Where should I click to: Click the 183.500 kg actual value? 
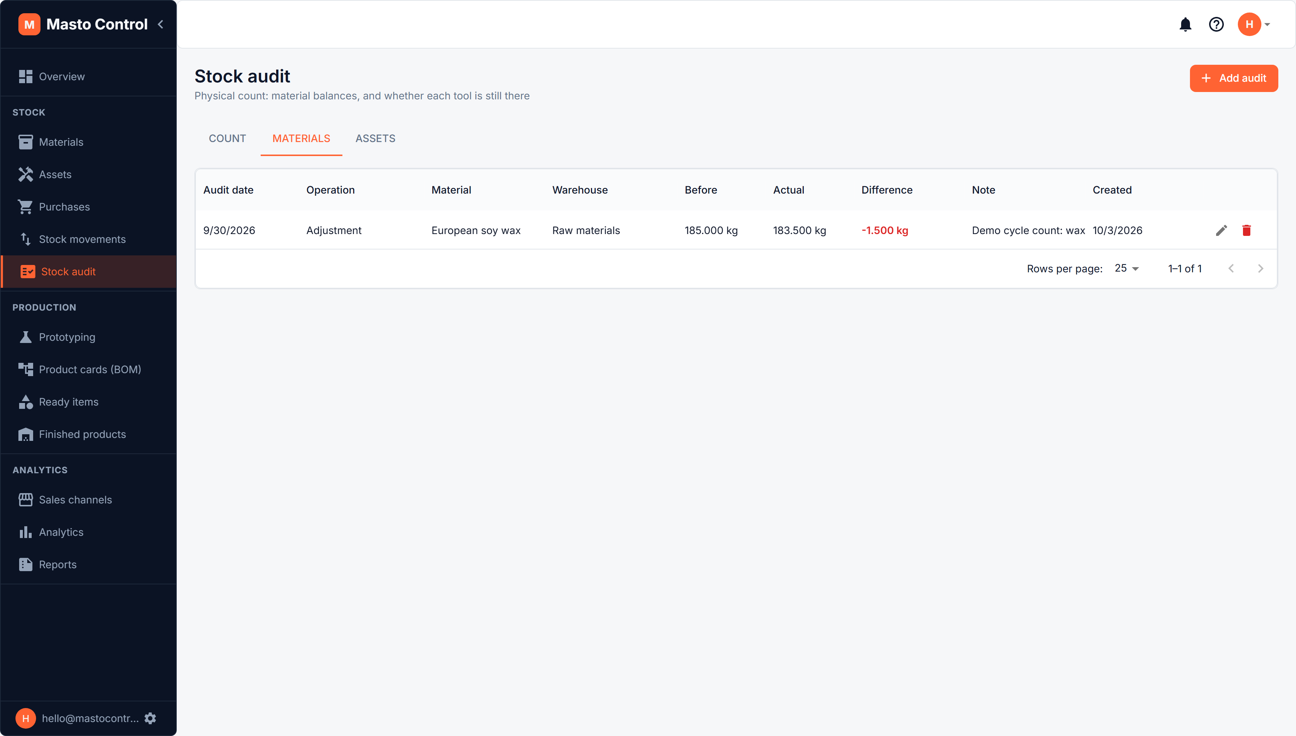tap(799, 230)
